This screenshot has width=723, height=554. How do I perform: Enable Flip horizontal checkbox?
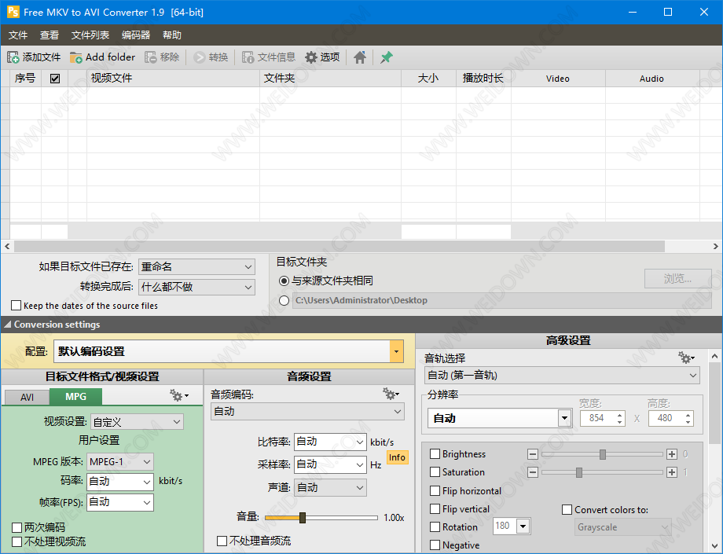click(435, 491)
